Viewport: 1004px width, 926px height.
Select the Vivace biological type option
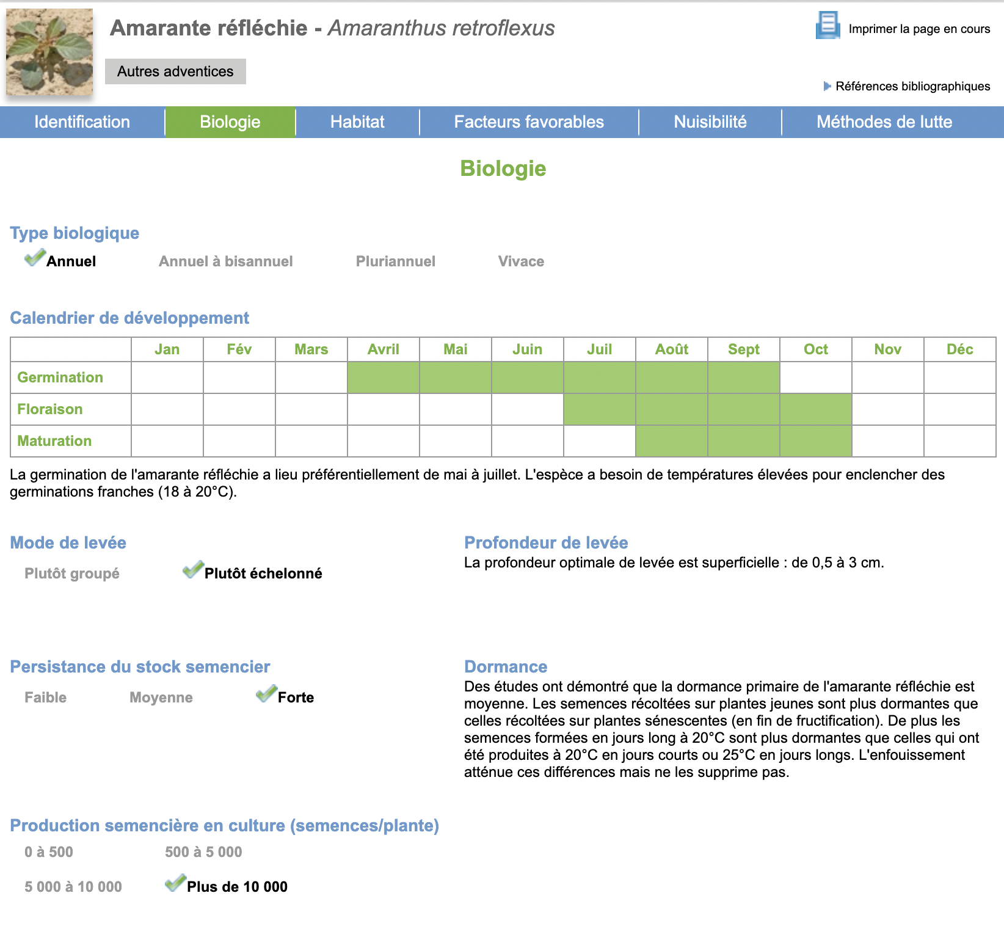pos(520,261)
